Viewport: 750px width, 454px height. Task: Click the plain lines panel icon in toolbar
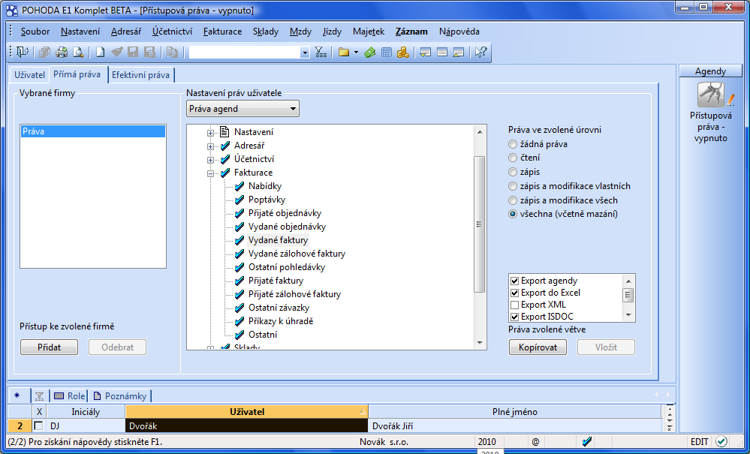point(442,52)
